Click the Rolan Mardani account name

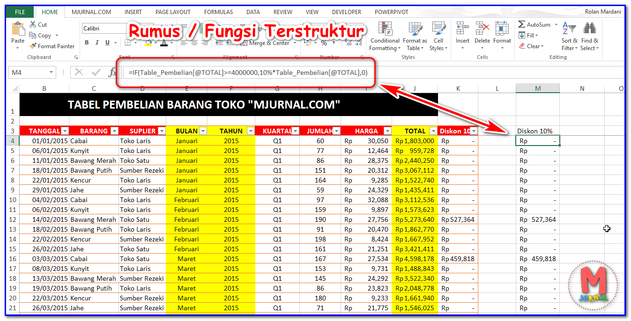[x=604, y=12]
